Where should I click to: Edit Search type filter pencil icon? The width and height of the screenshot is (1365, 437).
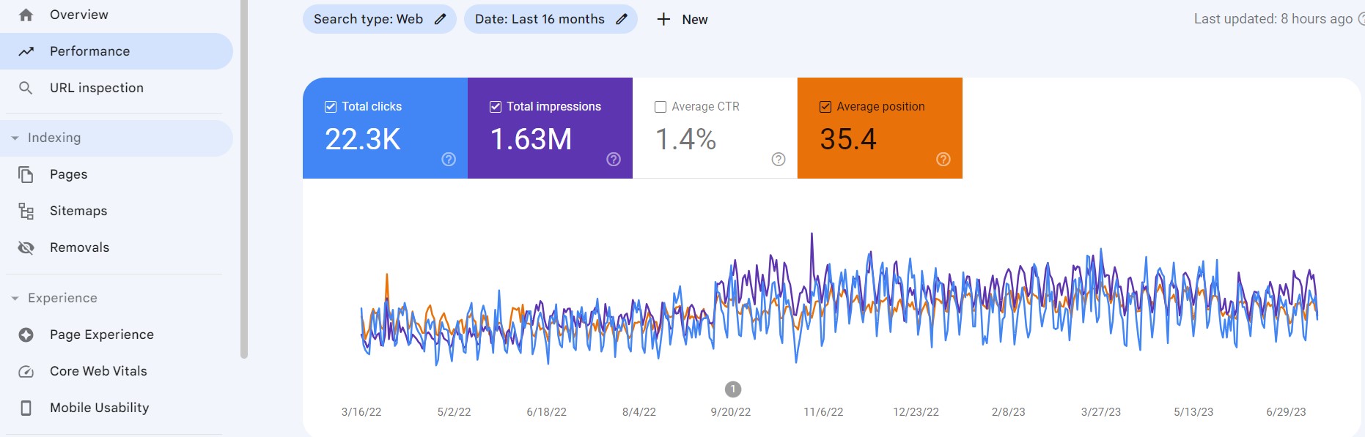(440, 19)
